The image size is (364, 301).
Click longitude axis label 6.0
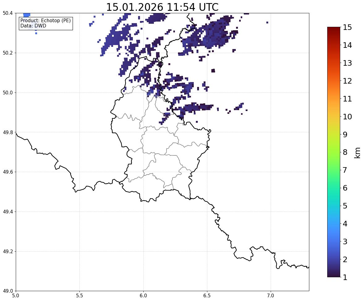[x=143, y=296]
